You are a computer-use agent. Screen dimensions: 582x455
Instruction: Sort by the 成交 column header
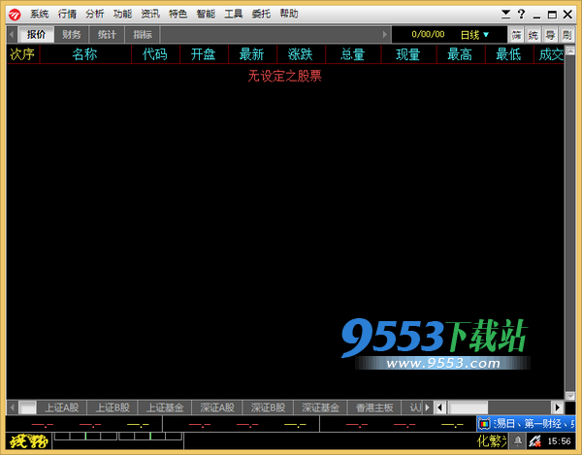pyautogui.click(x=549, y=54)
